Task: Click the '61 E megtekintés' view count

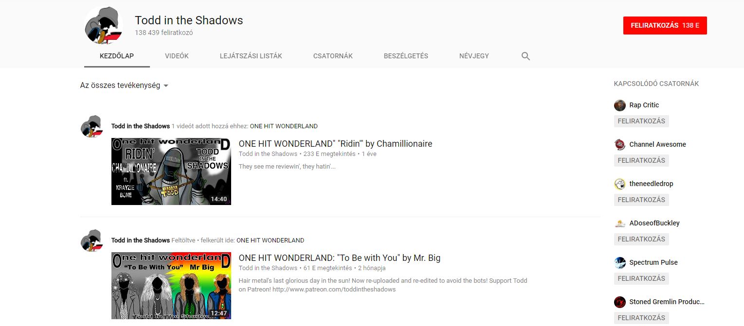Action: click(327, 268)
